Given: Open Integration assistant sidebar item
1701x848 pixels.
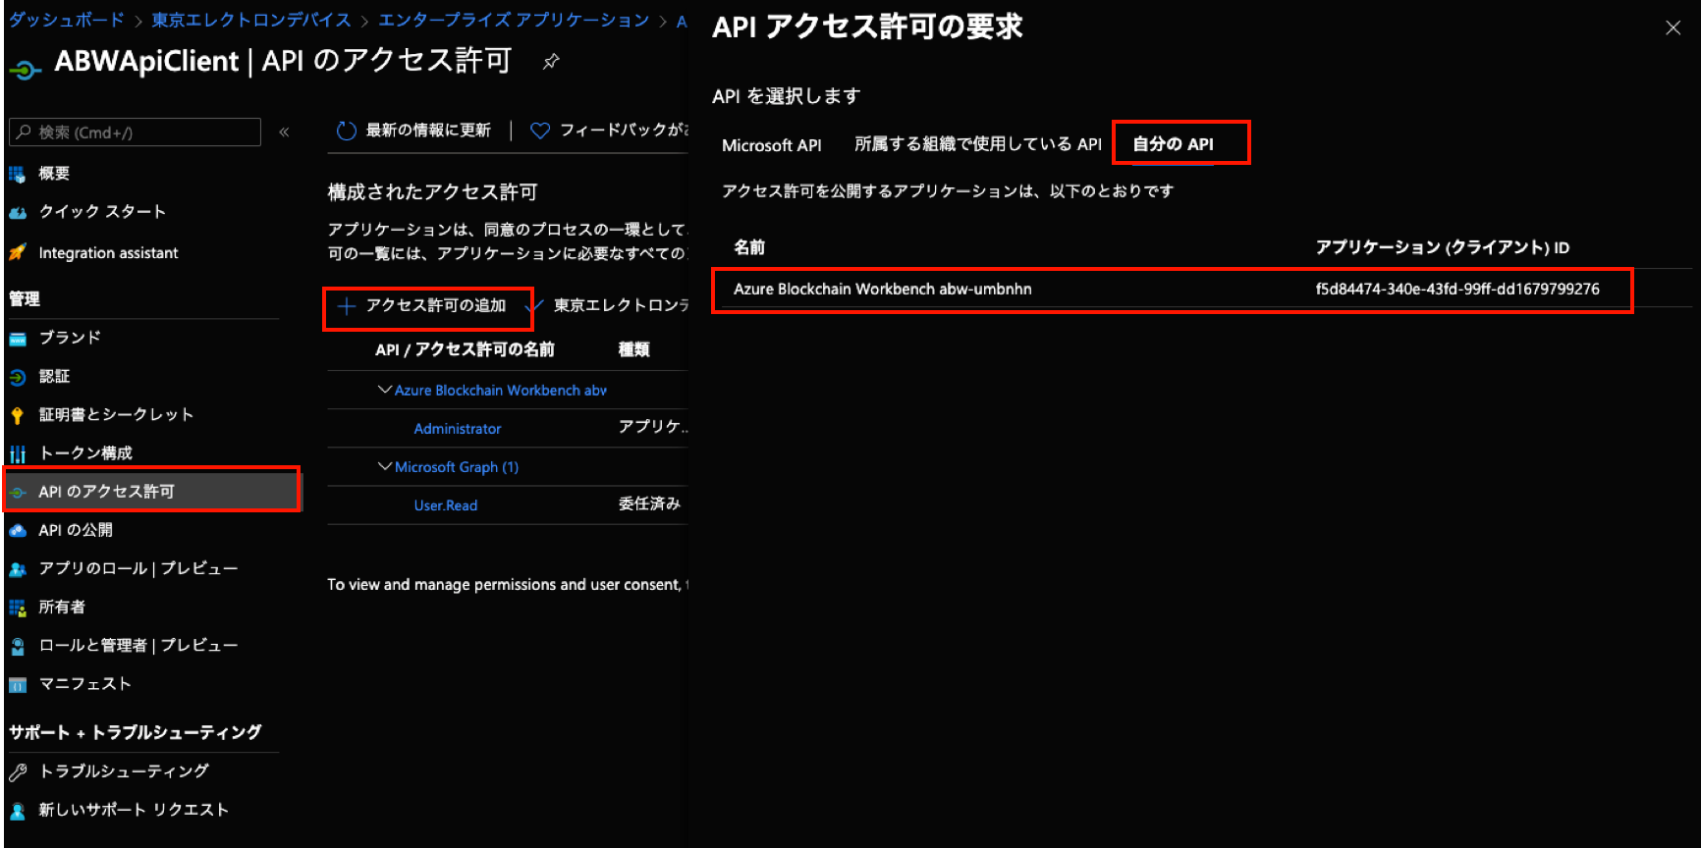Looking at the screenshot, I should [108, 253].
